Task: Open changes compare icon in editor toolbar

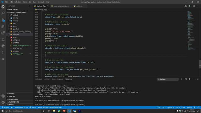Action: tap(186, 6)
